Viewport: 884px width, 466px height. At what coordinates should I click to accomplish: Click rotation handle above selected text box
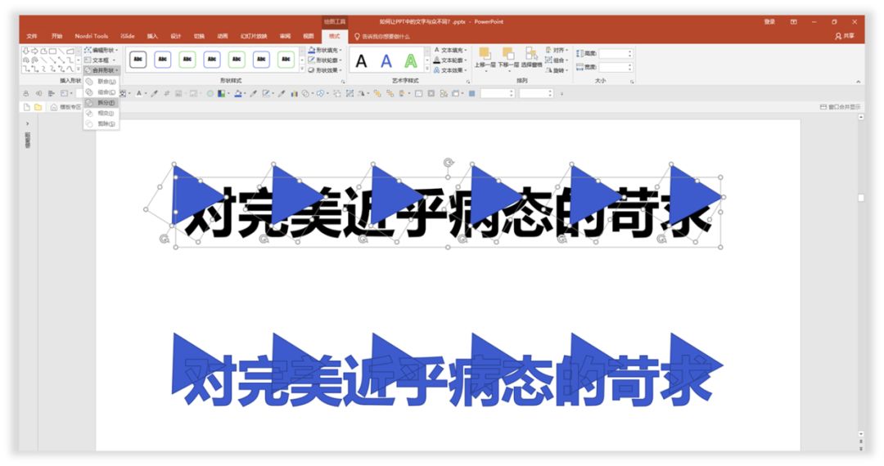[x=449, y=163]
